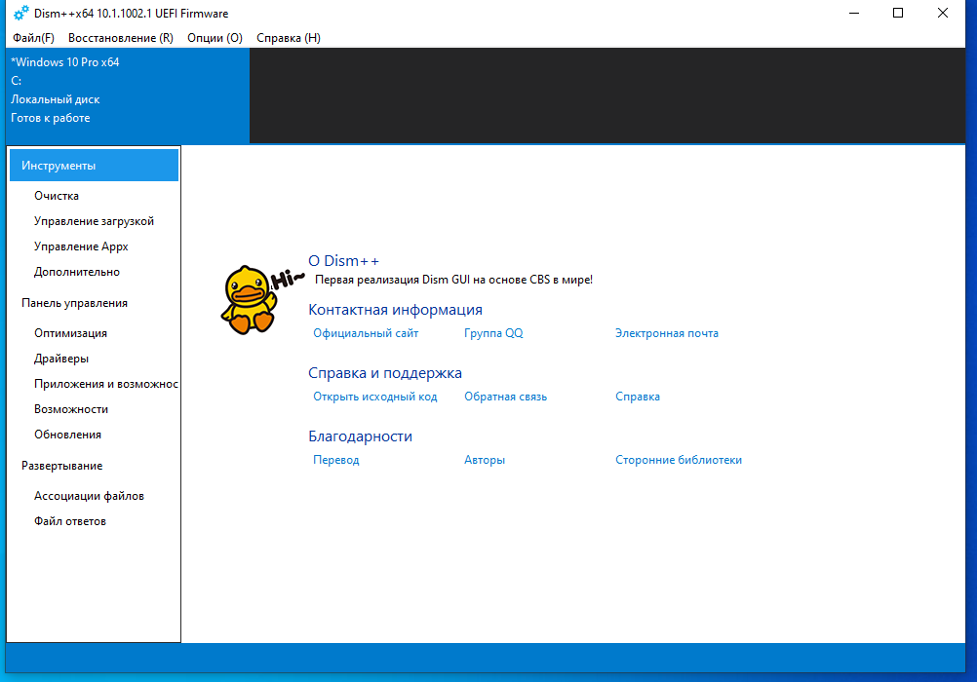Click the Группа QQ link
The image size is (977, 682).
point(493,333)
